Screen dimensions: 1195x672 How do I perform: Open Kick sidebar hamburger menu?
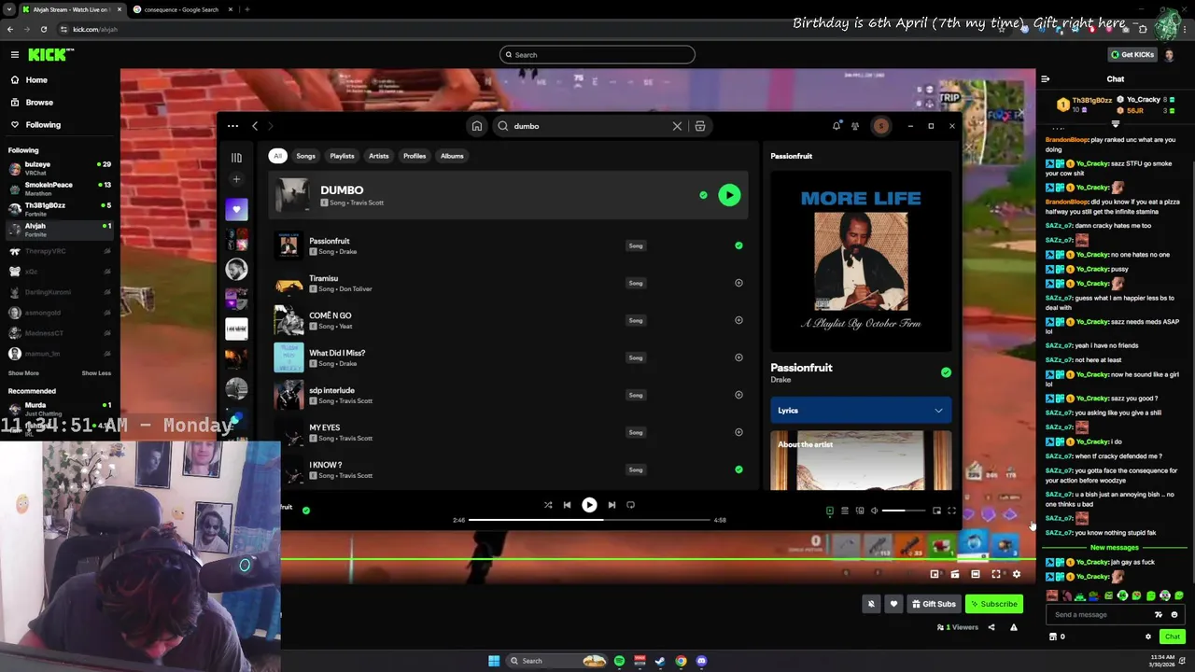(x=15, y=55)
